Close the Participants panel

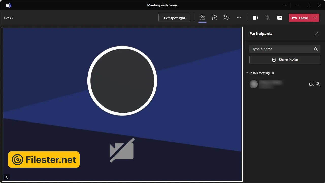pyautogui.click(x=316, y=34)
